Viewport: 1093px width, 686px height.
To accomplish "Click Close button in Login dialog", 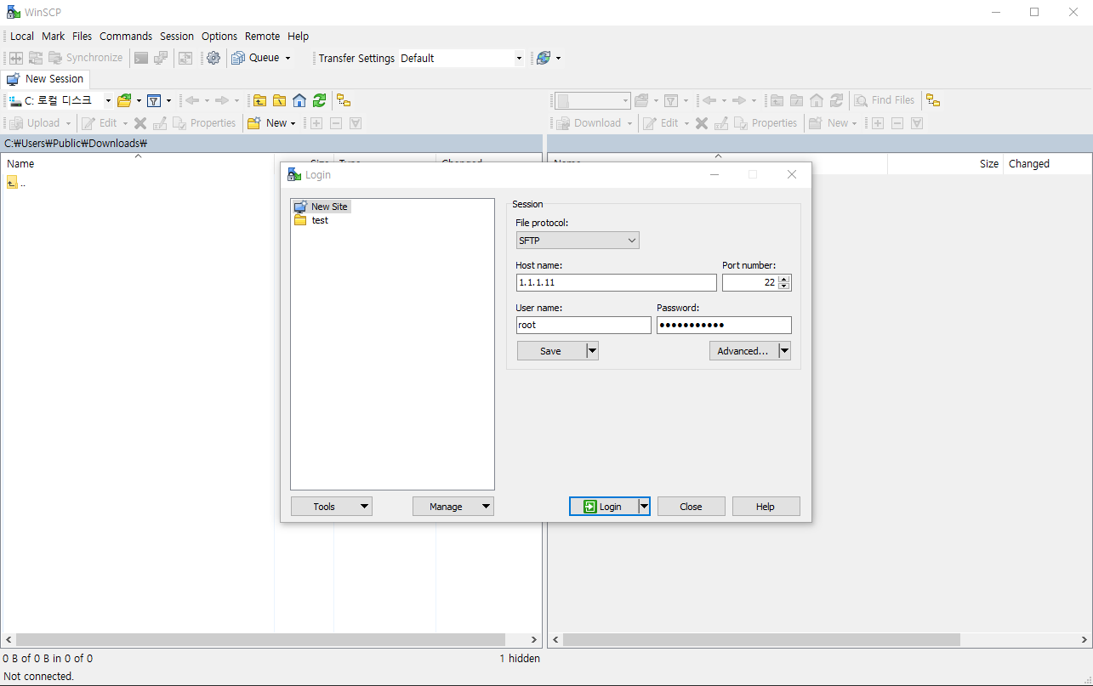I will click(692, 507).
